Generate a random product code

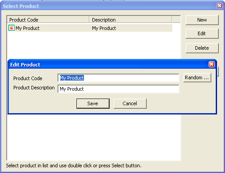point(197,77)
